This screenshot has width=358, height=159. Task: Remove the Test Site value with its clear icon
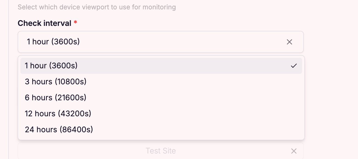coord(294,151)
